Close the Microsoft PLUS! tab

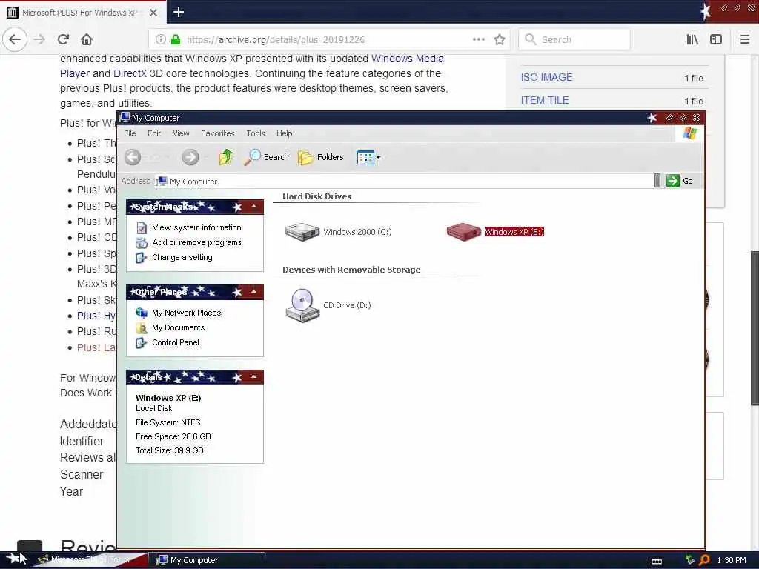click(153, 13)
